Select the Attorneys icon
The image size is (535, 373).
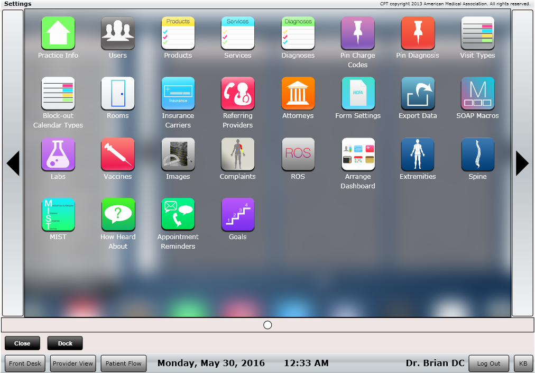[298, 94]
